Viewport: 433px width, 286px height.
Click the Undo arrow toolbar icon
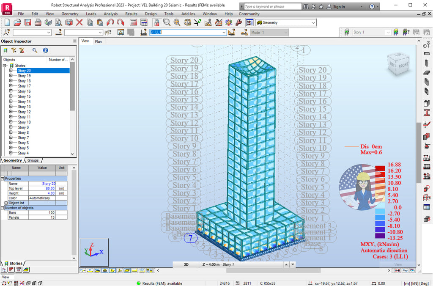[110, 23]
